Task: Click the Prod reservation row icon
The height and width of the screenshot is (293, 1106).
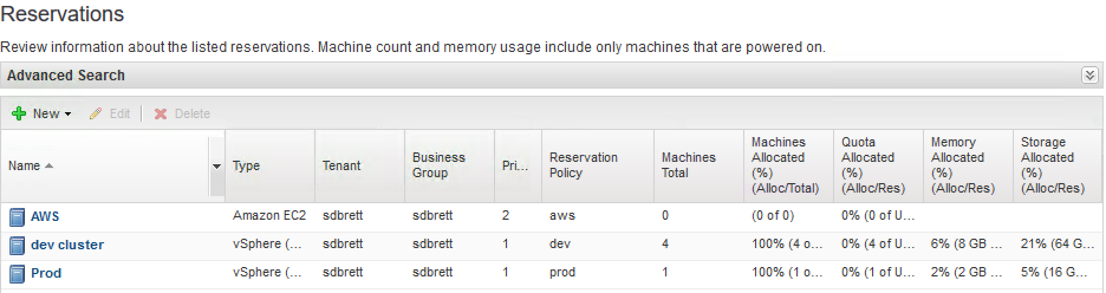Action: [x=17, y=274]
